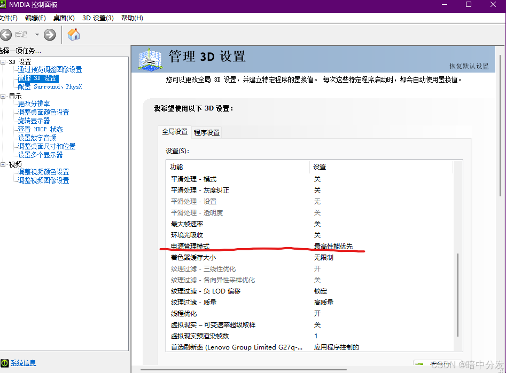Open the back history dropdown arrow
The width and height of the screenshot is (506, 373).
[37, 35]
